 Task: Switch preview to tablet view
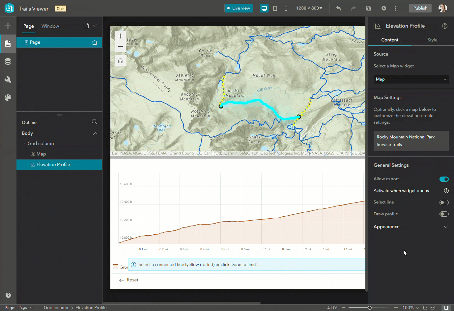point(275,8)
